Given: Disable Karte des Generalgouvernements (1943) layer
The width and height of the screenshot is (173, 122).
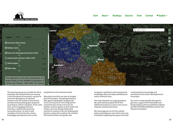Looking at the screenshot, I should click(x=6, y=53).
